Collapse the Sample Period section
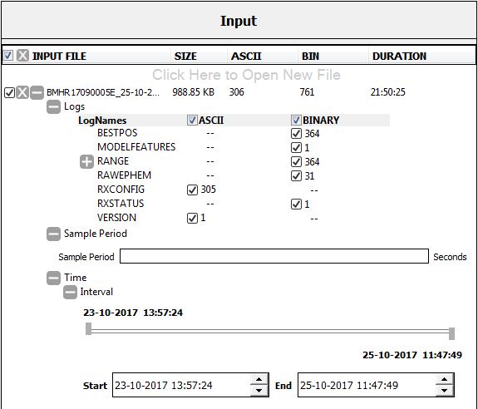This screenshot has height=409, width=478. (x=53, y=234)
